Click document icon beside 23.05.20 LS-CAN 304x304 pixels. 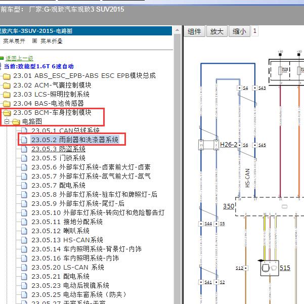(x=24, y=268)
